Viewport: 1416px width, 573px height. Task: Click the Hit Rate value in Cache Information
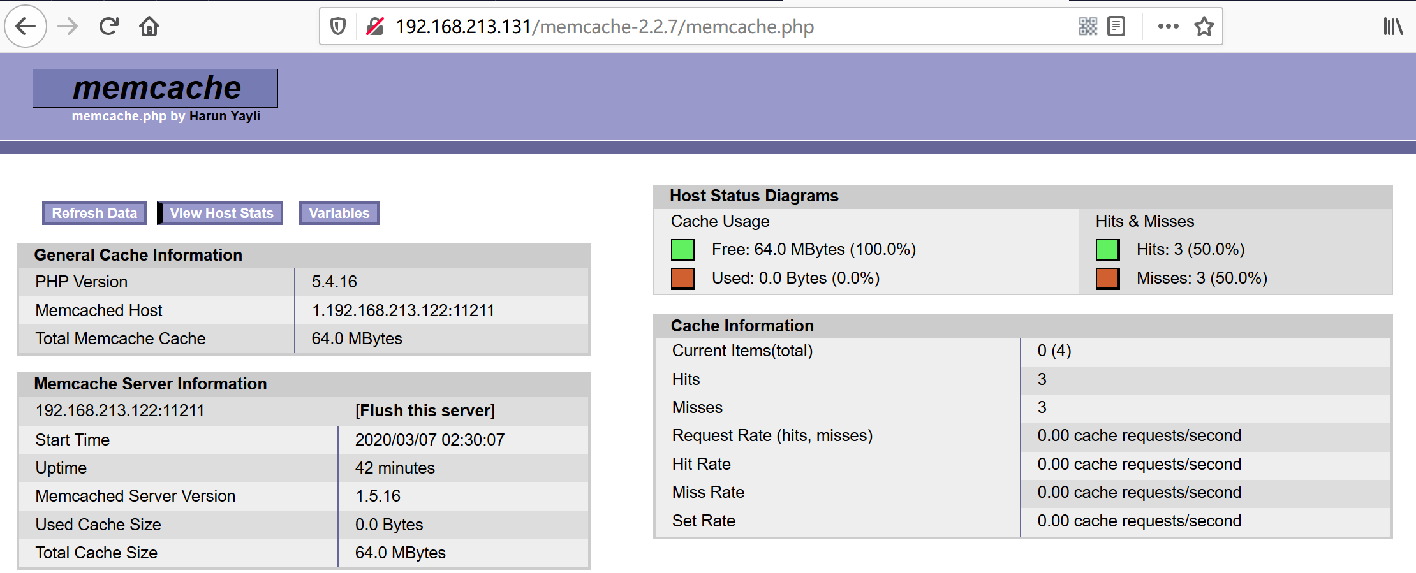pyautogui.click(x=1139, y=464)
